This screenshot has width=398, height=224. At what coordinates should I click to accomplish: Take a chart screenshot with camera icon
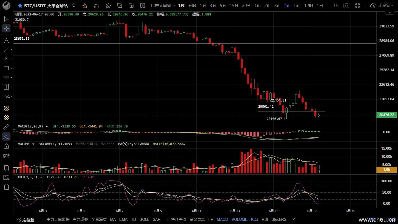click(346, 6)
